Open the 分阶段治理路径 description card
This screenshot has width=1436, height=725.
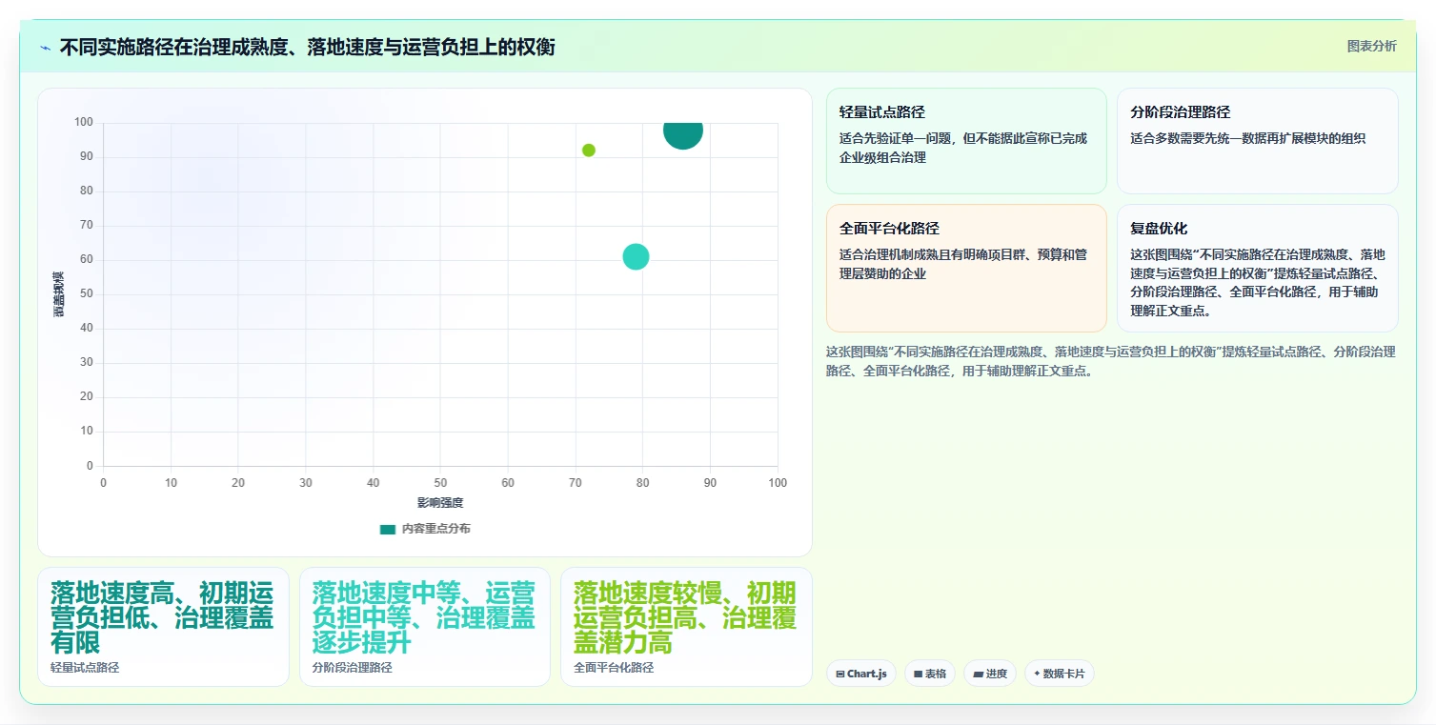1258,141
